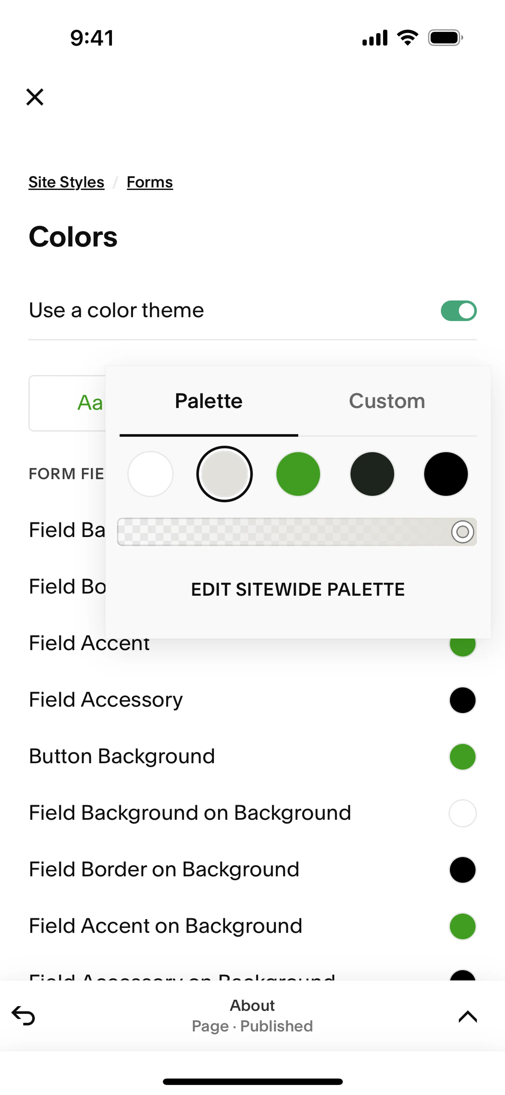Image resolution: width=505 pixels, height=1095 pixels.
Task: Pick the dark charcoal palette swatch
Action: (x=372, y=474)
